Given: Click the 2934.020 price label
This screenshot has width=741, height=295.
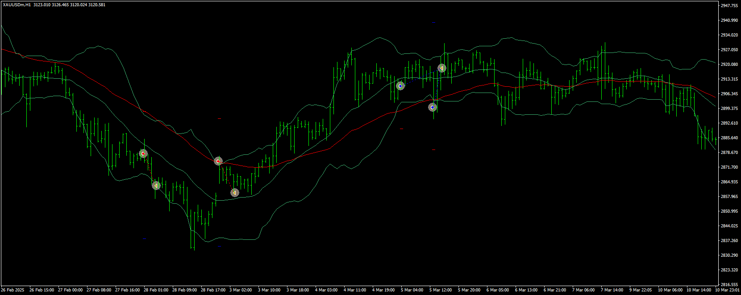Looking at the screenshot, I should 729,35.
